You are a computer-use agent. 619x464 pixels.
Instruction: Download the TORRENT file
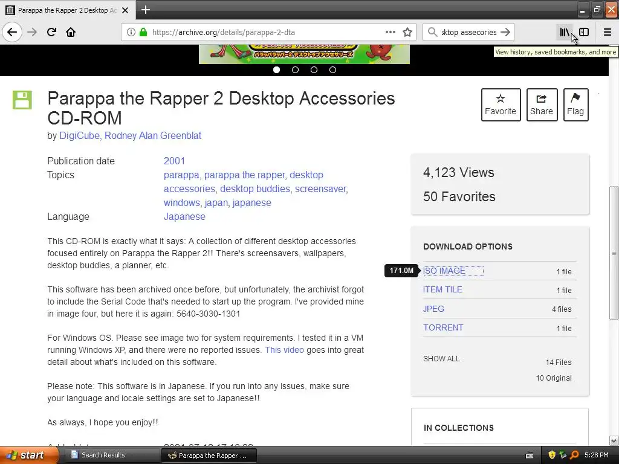443,328
